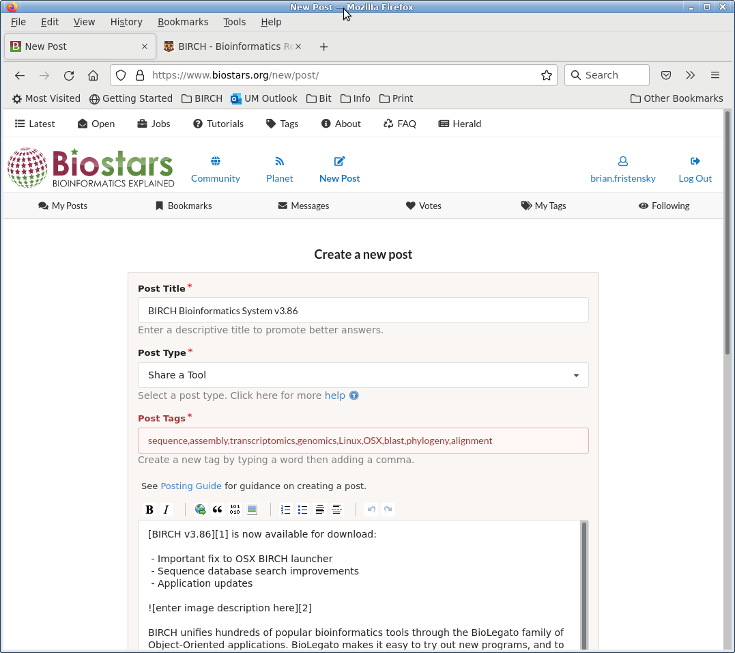Open the Edit menu

click(50, 22)
